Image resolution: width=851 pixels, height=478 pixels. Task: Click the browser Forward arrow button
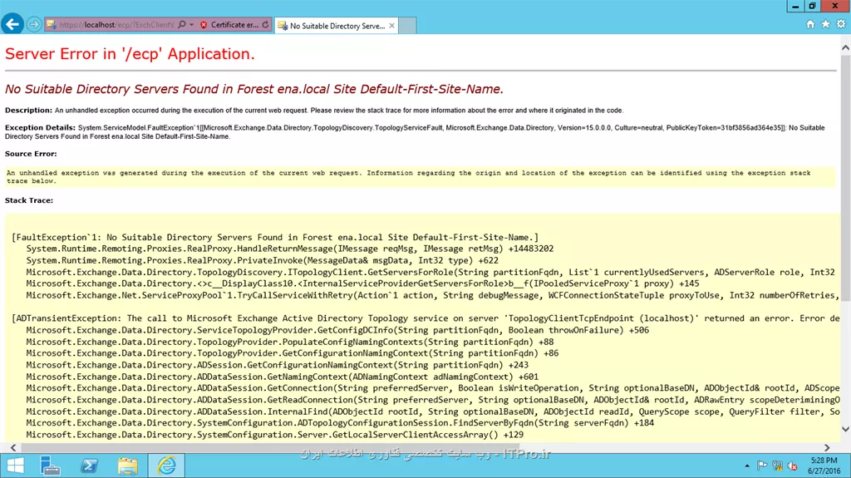click(33, 24)
